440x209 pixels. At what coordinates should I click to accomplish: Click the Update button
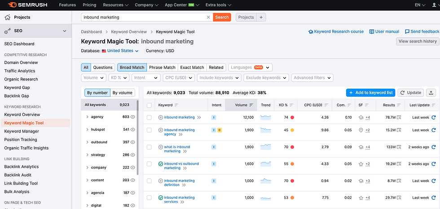coord(410,93)
